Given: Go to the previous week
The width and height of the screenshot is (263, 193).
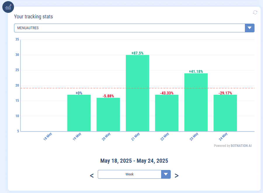Looking at the screenshot, I should point(92,176).
